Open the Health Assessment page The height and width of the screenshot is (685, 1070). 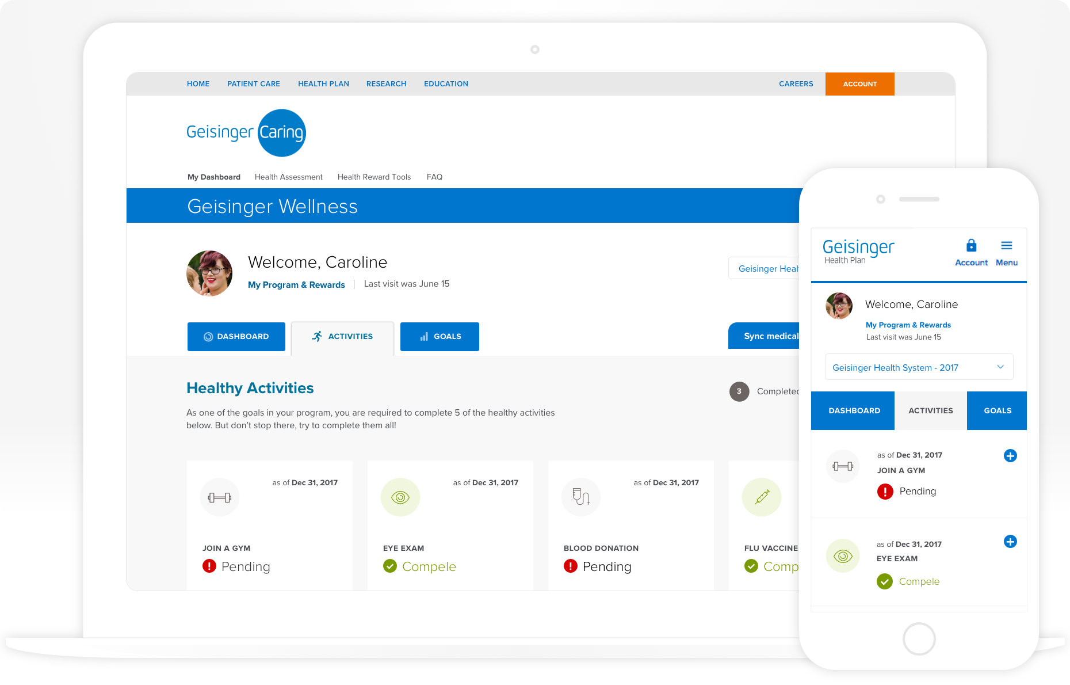tap(289, 177)
